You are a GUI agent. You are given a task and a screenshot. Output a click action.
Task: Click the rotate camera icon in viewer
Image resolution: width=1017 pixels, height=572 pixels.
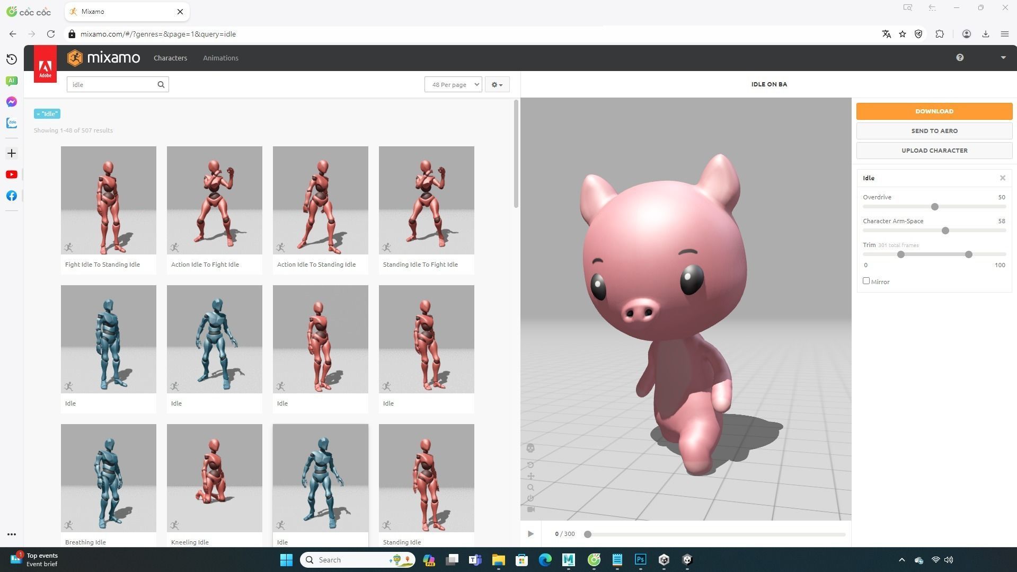(530, 465)
